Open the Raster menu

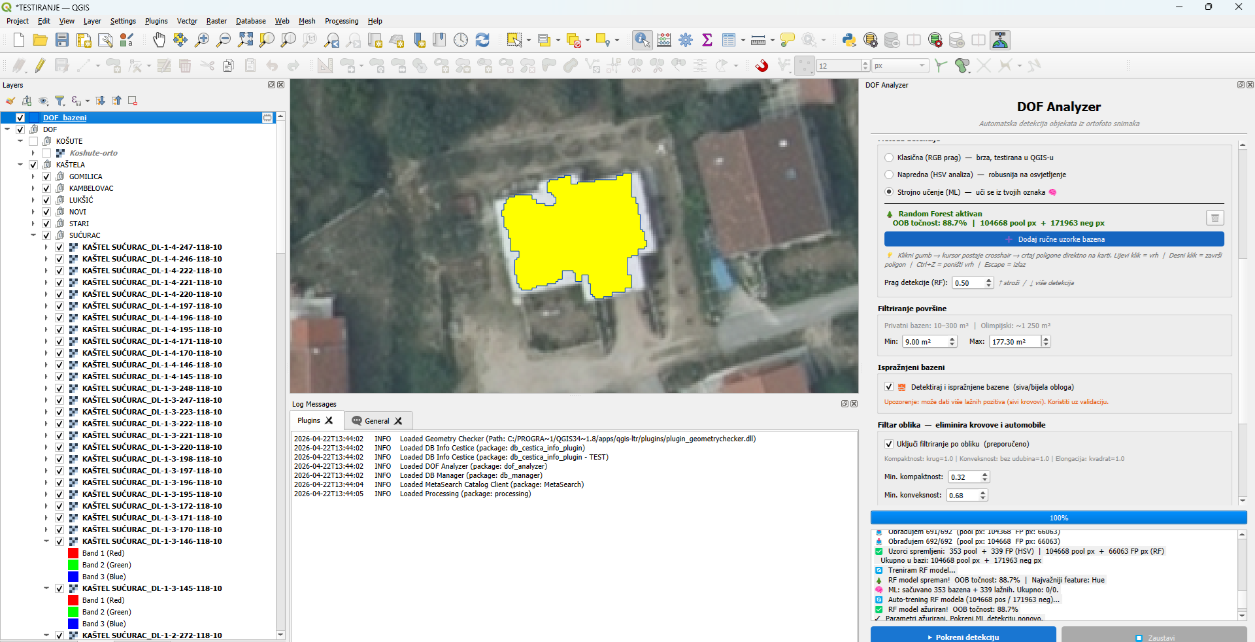pyautogui.click(x=216, y=21)
